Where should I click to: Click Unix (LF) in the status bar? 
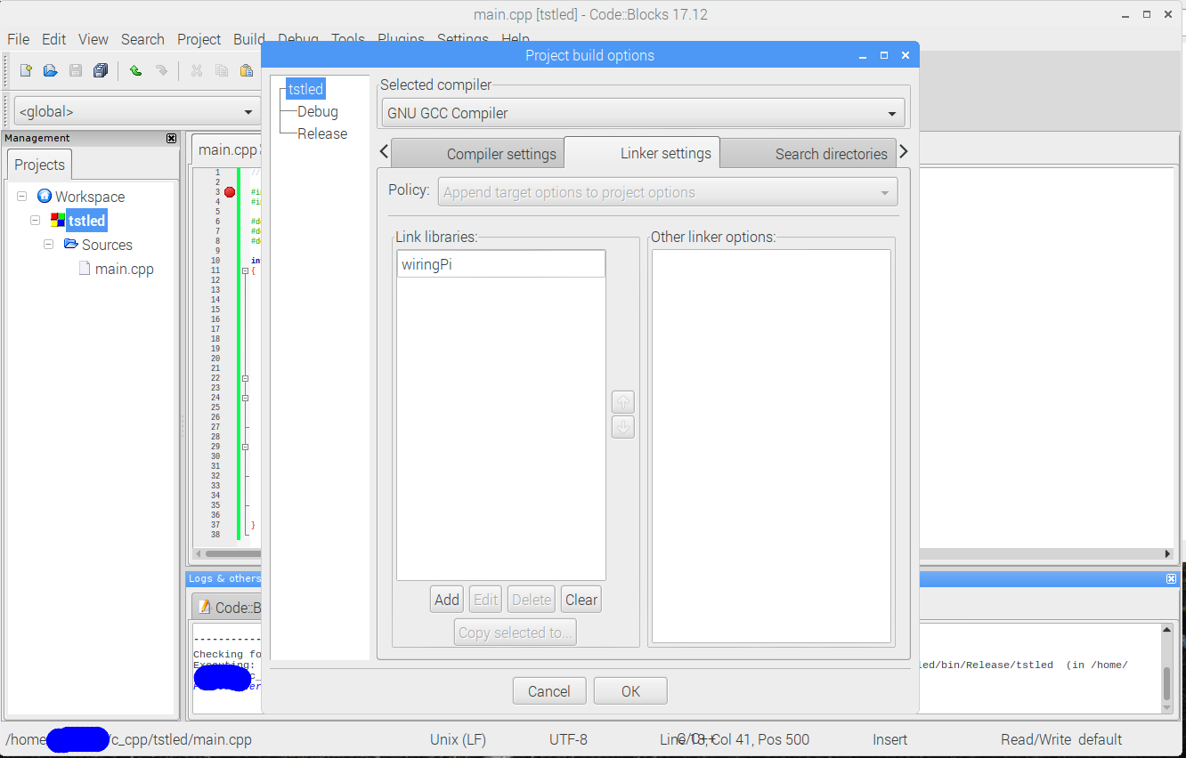458,739
